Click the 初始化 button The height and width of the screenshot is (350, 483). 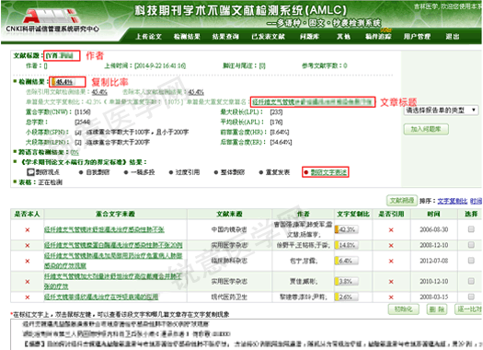point(404,309)
